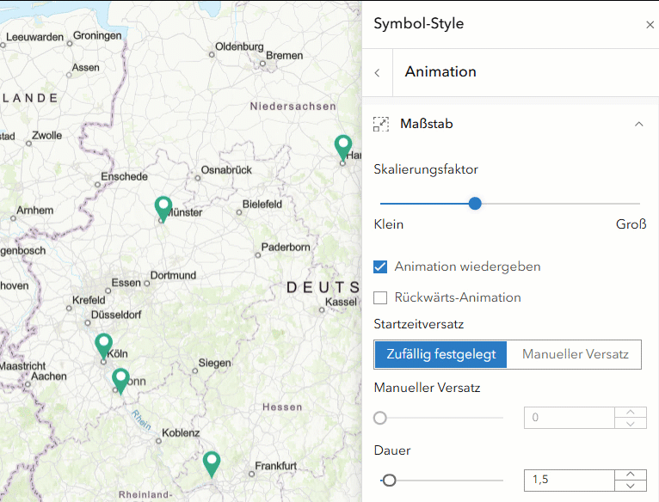Click the Manueller Versatz value field
The image size is (659, 502).
(x=569, y=418)
